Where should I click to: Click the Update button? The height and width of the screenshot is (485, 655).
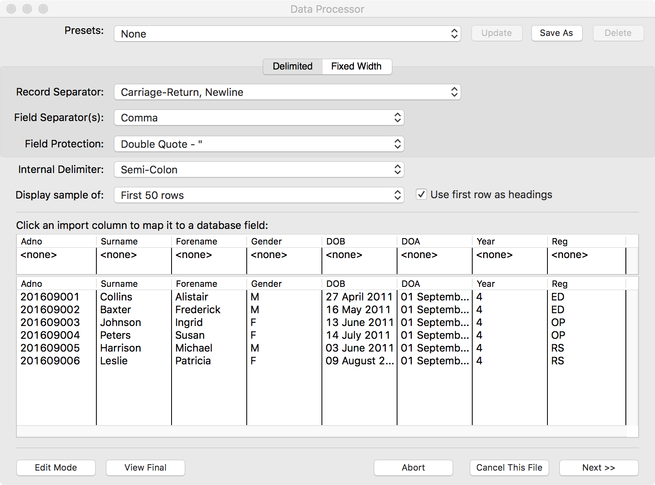(497, 33)
